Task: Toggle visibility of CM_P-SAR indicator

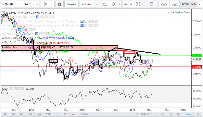Action: point(19,30)
